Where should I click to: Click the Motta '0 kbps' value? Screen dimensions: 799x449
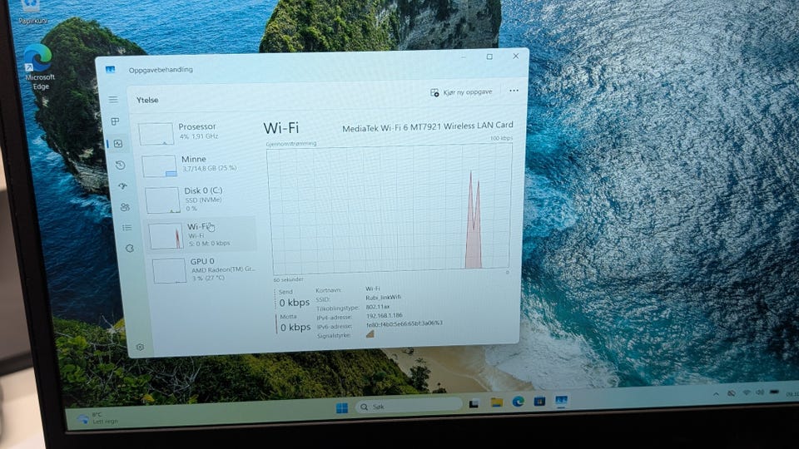(295, 327)
